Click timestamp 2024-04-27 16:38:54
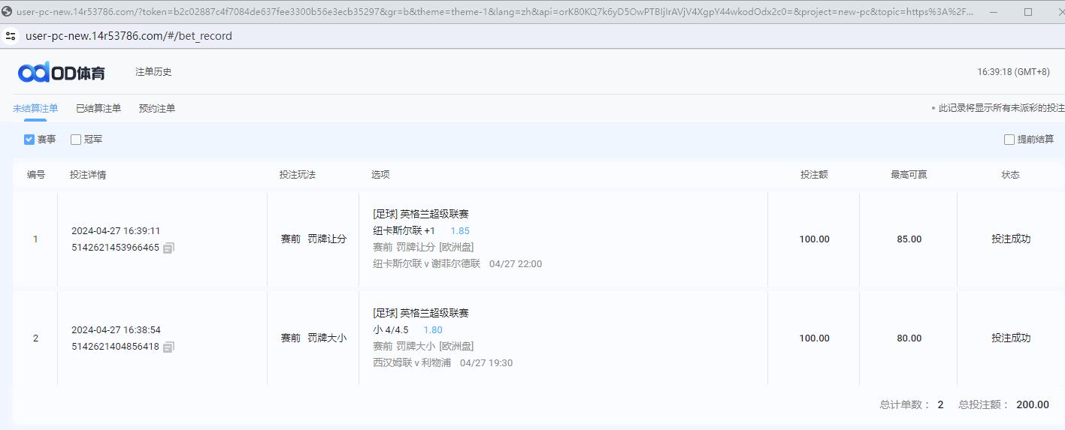1065x430 pixels. [x=116, y=330]
